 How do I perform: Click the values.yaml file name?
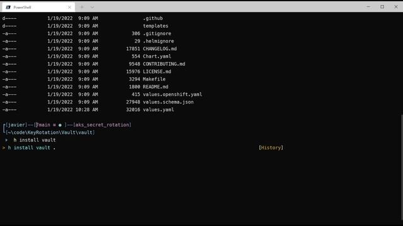tap(158, 110)
